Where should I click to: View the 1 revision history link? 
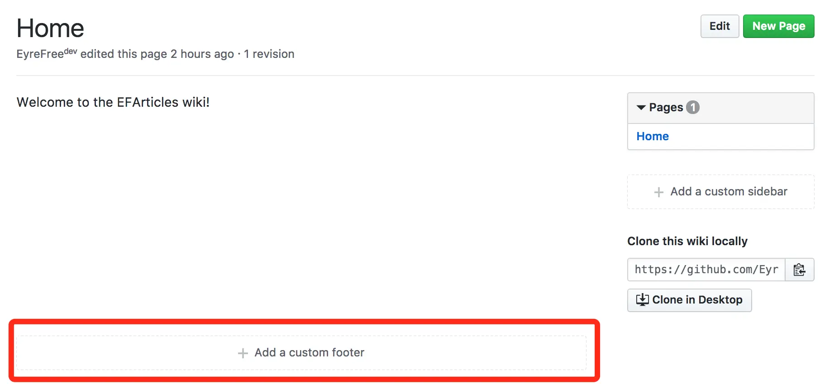click(x=269, y=54)
